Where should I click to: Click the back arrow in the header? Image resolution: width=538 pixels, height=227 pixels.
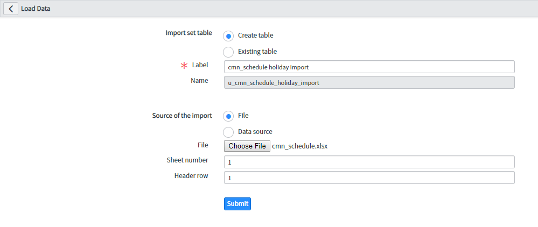point(11,9)
